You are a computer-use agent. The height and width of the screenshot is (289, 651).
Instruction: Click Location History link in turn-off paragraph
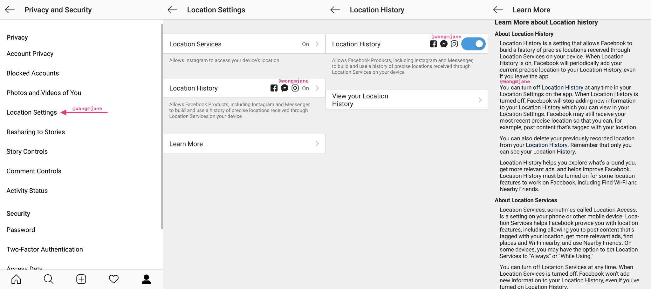(562, 88)
